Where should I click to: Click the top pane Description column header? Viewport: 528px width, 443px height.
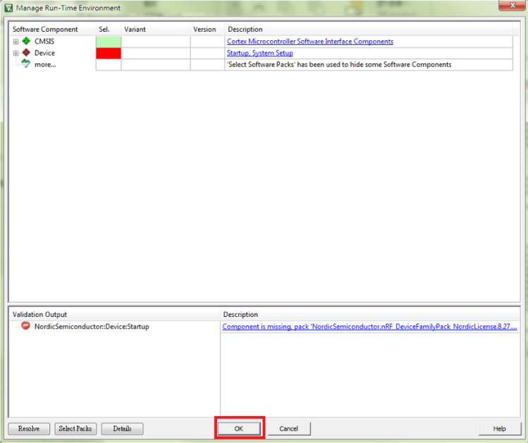[369, 30]
